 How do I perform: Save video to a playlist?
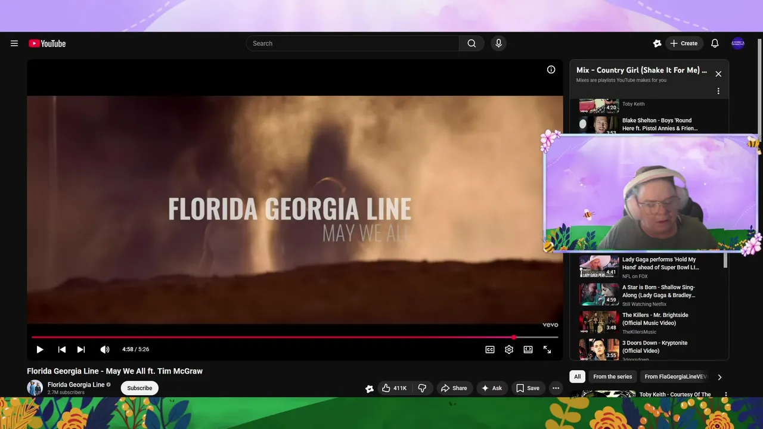[x=528, y=388]
